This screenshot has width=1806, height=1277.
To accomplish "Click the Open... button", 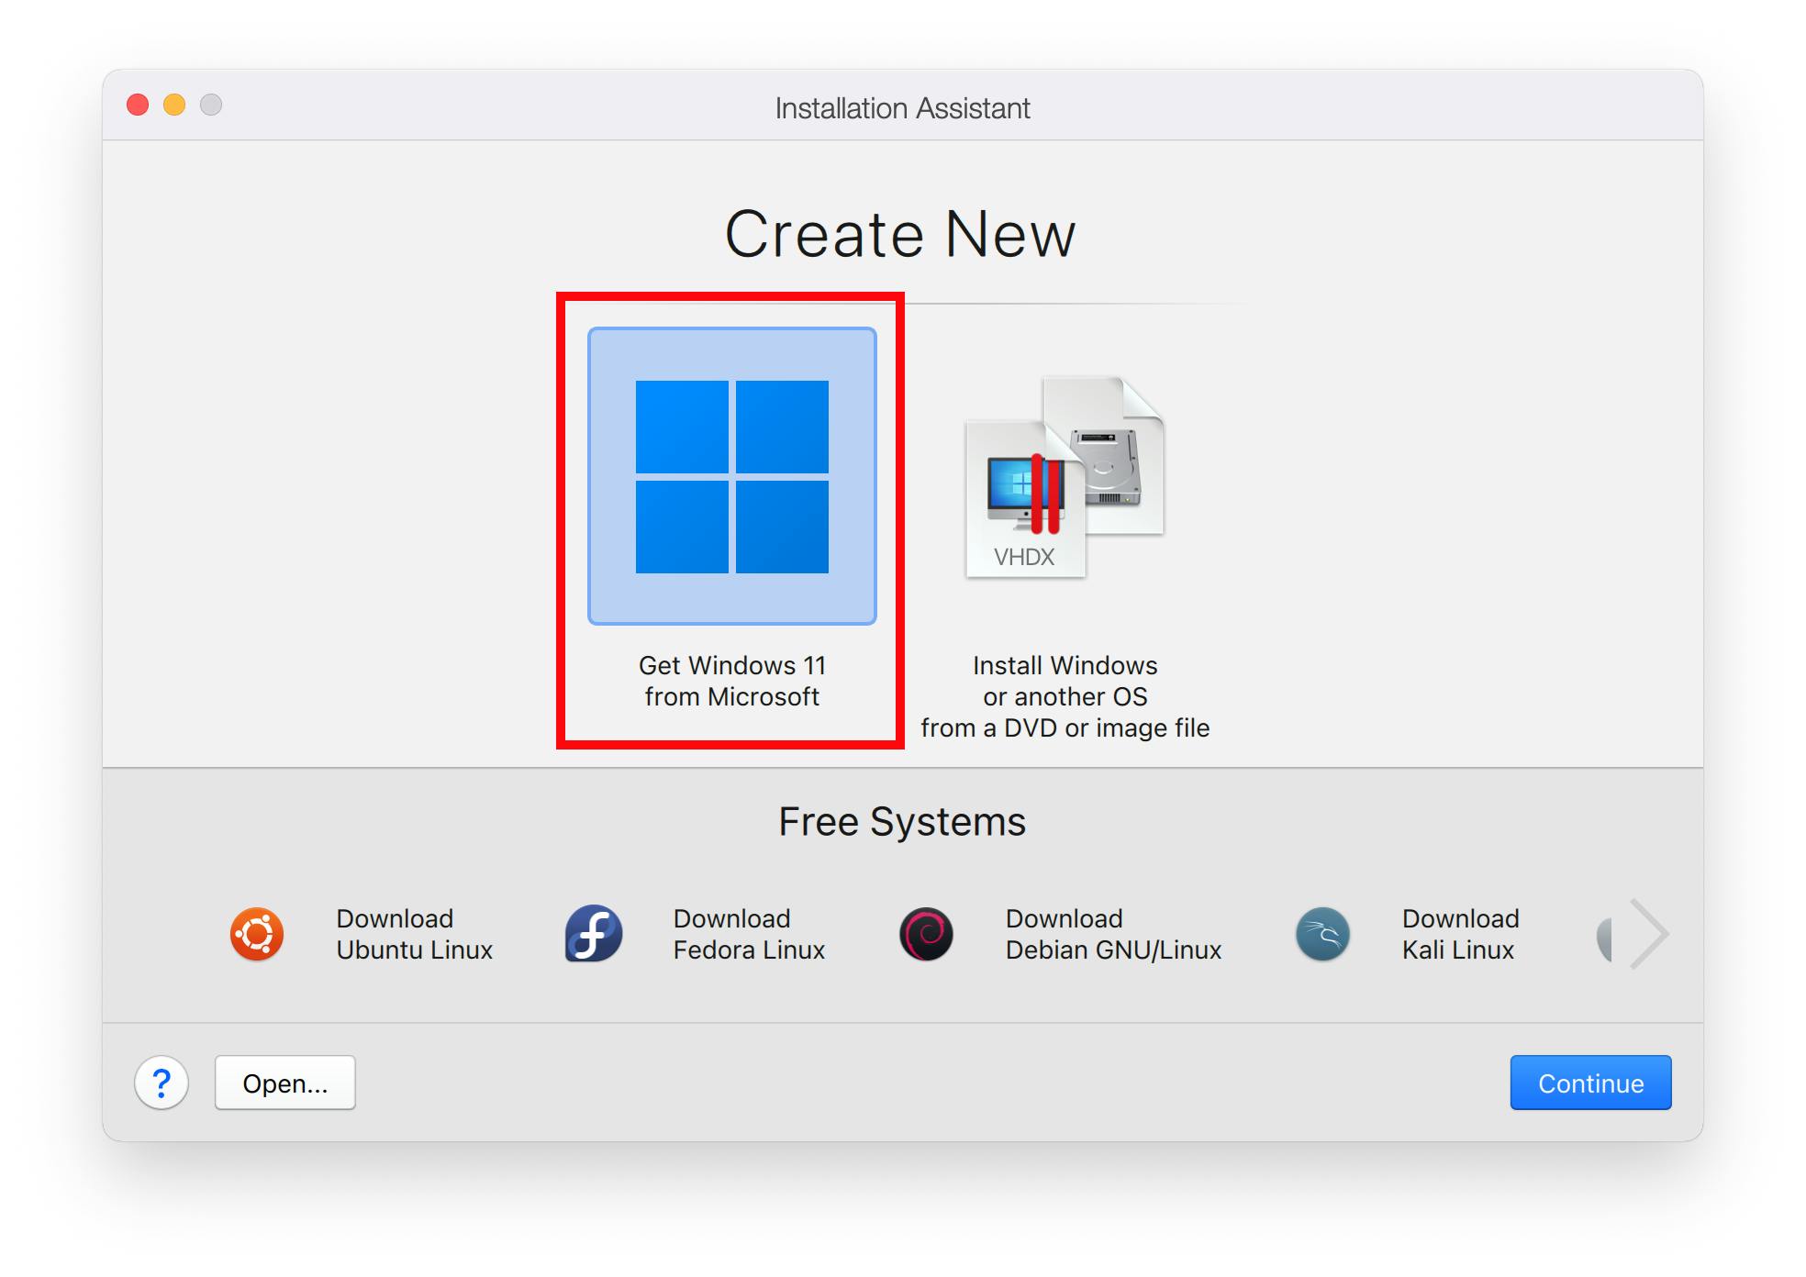I will [x=284, y=1083].
